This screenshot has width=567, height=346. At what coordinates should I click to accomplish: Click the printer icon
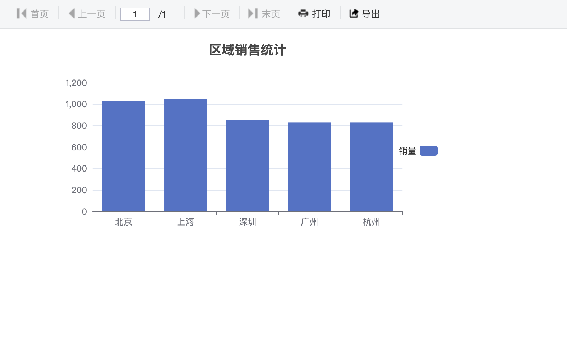tap(303, 14)
